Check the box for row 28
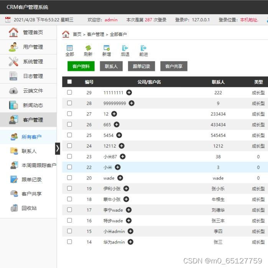268x268 pixels. [x=69, y=103]
